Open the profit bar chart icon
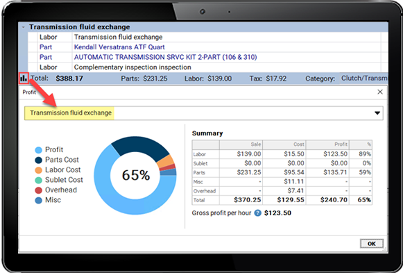The height and width of the screenshot is (273, 403). pyautogui.click(x=24, y=78)
